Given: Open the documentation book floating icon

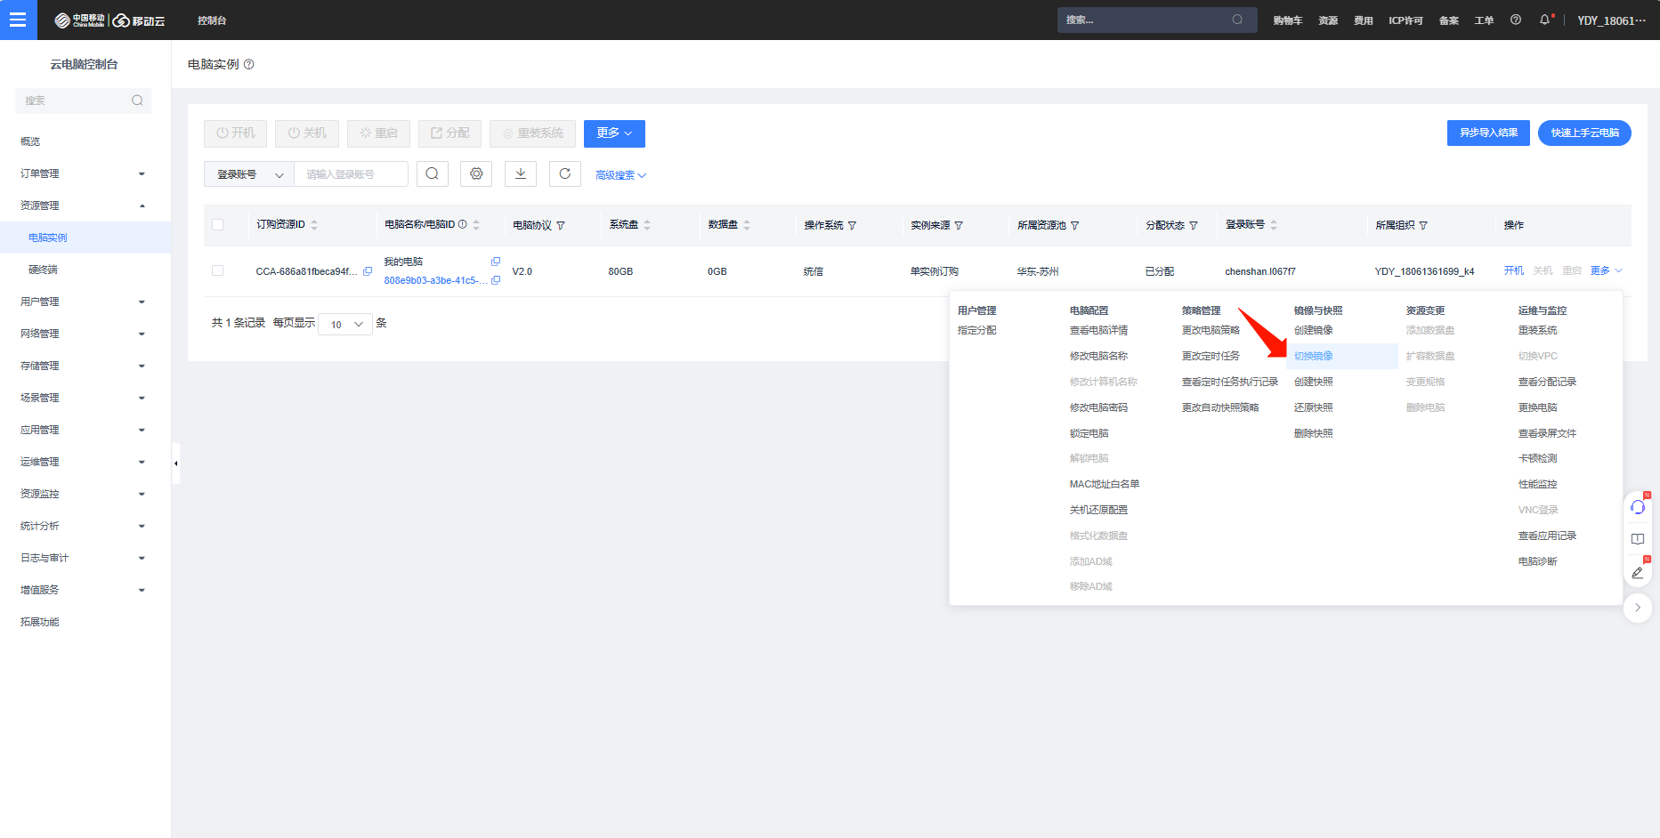Looking at the screenshot, I should tap(1638, 539).
